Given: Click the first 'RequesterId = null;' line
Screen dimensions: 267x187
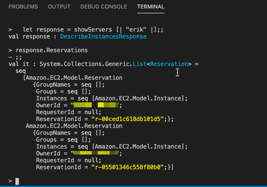Looking at the screenshot, I should pos(69,112).
